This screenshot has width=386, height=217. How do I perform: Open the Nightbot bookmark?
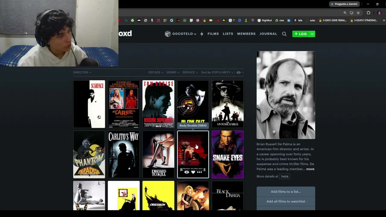point(265,20)
